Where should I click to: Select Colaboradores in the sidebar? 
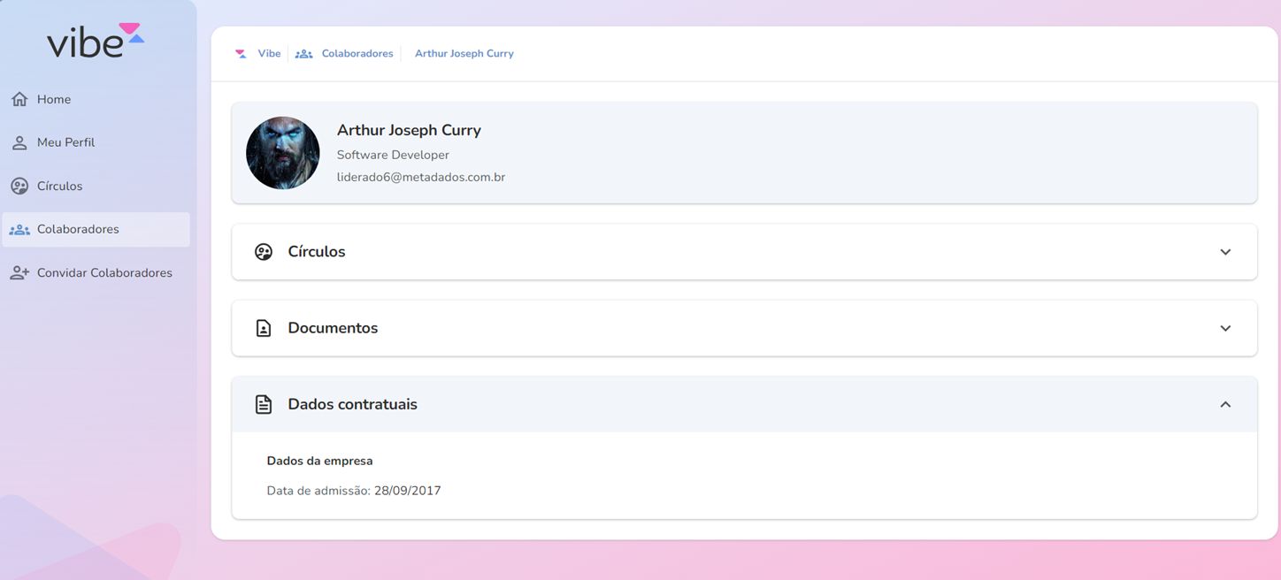click(x=96, y=230)
